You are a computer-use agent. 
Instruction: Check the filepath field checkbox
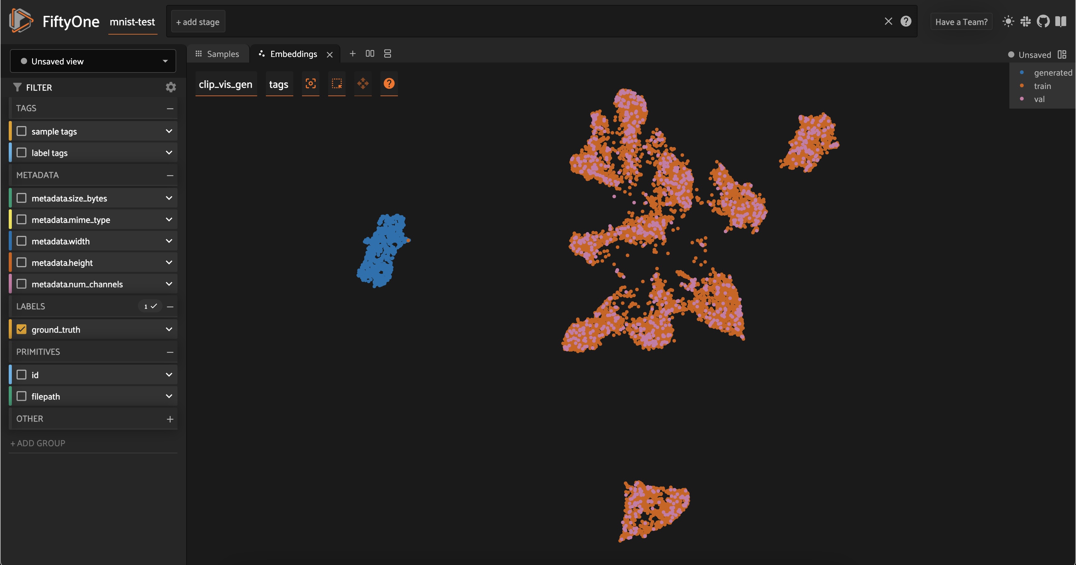21,396
